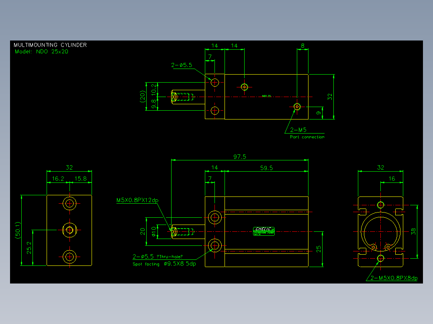Viewport: 433px width, 324px height.
Task: Click the 'M5X0.8PX12dp' thread callout
Action: click(137, 200)
